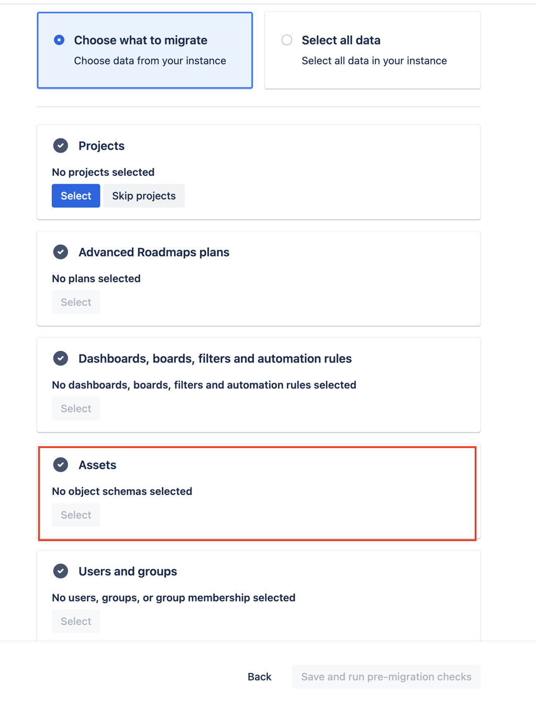Click the Users and groups checkmark icon
The width and height of the screenshot is (536, 704).
61,571
